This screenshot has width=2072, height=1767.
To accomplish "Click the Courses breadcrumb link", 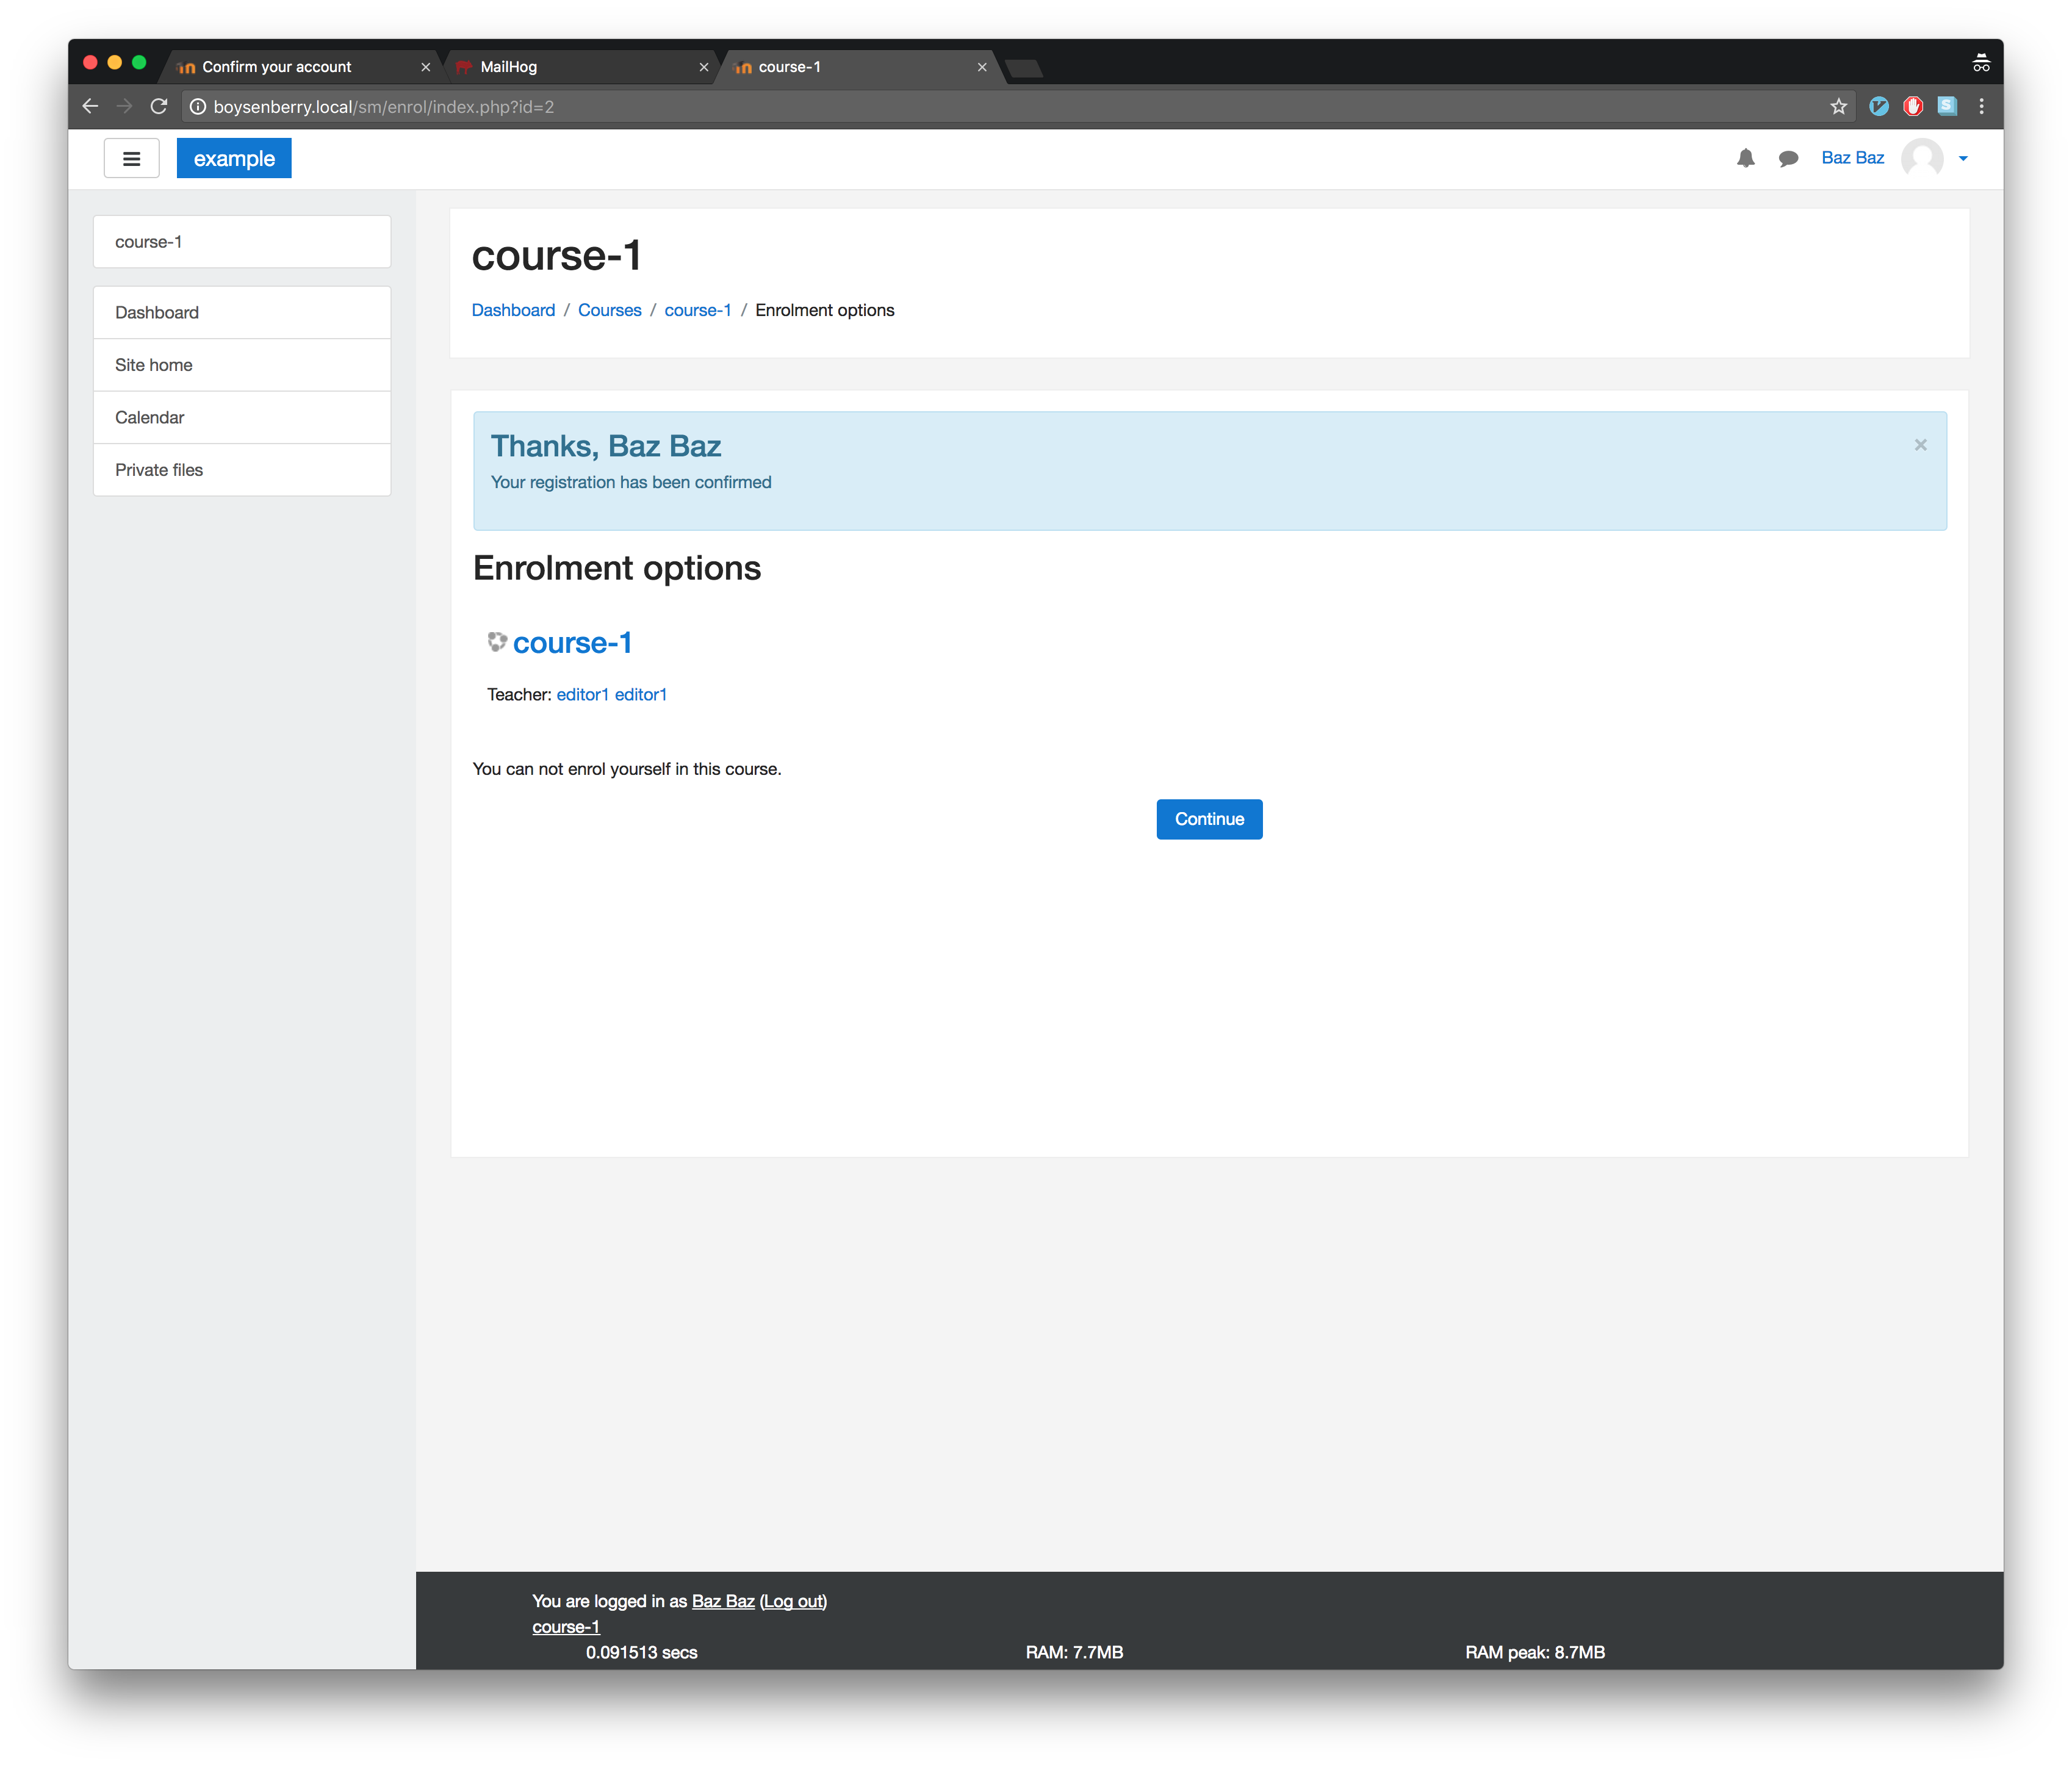I will (610, 310).
